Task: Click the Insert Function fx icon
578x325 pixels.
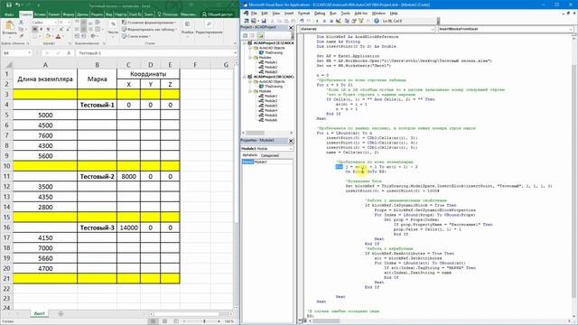Action: click(69, 53)
